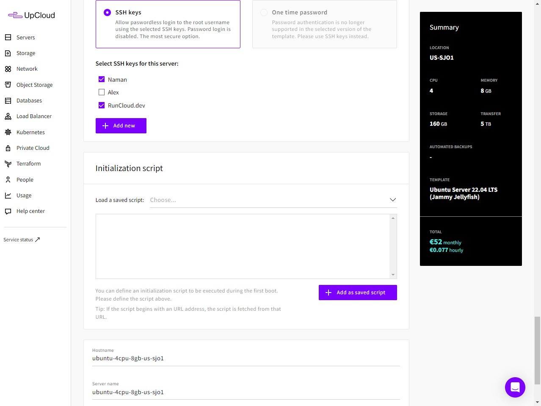
Task: Uncheck the Naman SSH key
Action: (102, 79)
